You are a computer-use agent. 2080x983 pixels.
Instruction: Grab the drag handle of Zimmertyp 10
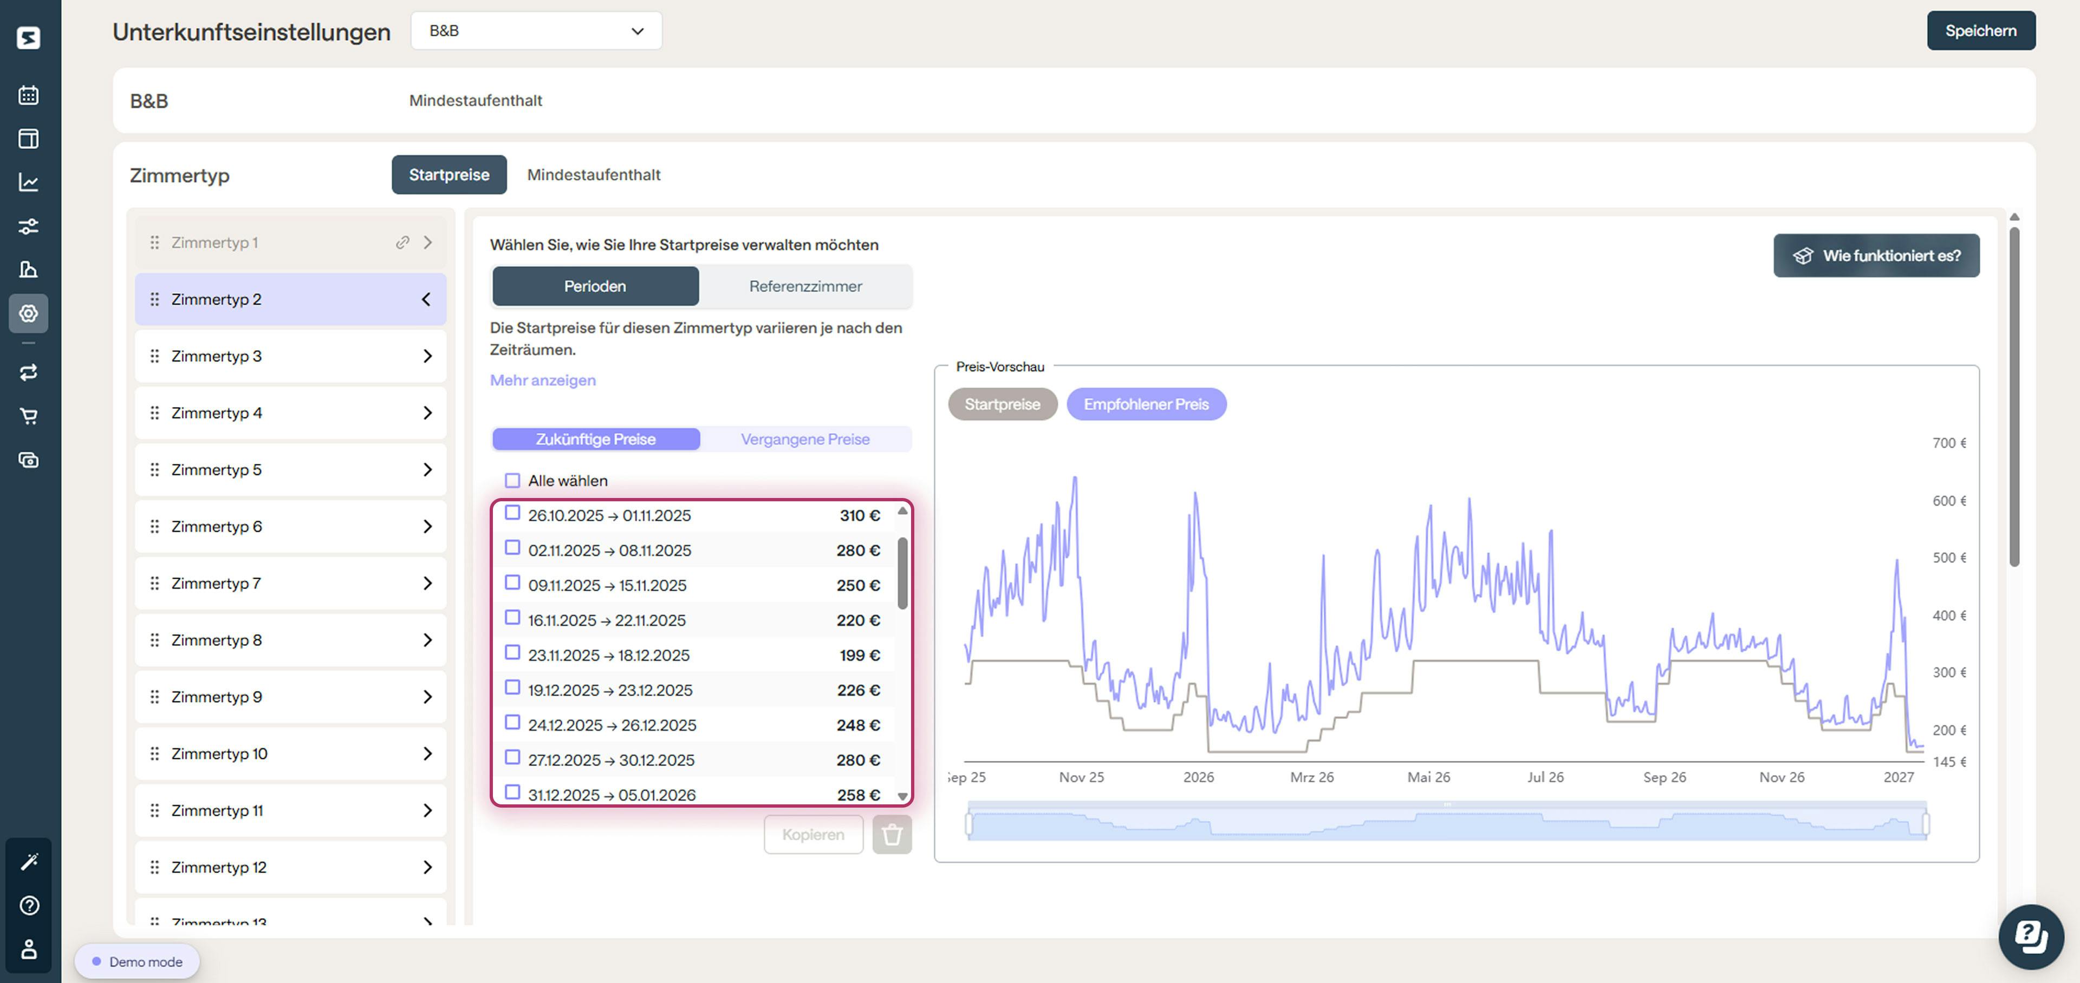click(154, 753)
